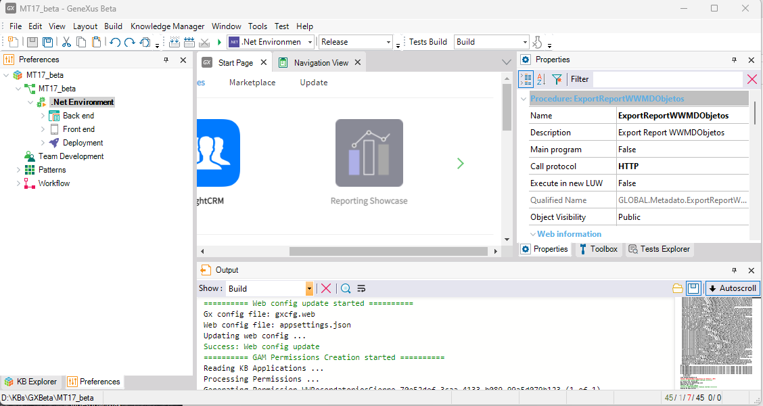
Task: Switch to the Toolbox tab
Action: 599,249
